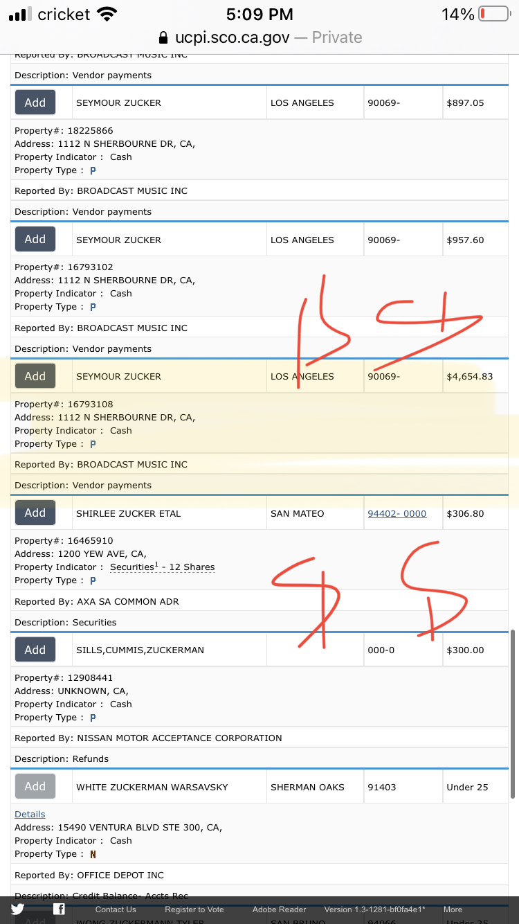The image size is (519, 924).
Task: Open the Twitter icon in the footer
Action: click(18, 909)
